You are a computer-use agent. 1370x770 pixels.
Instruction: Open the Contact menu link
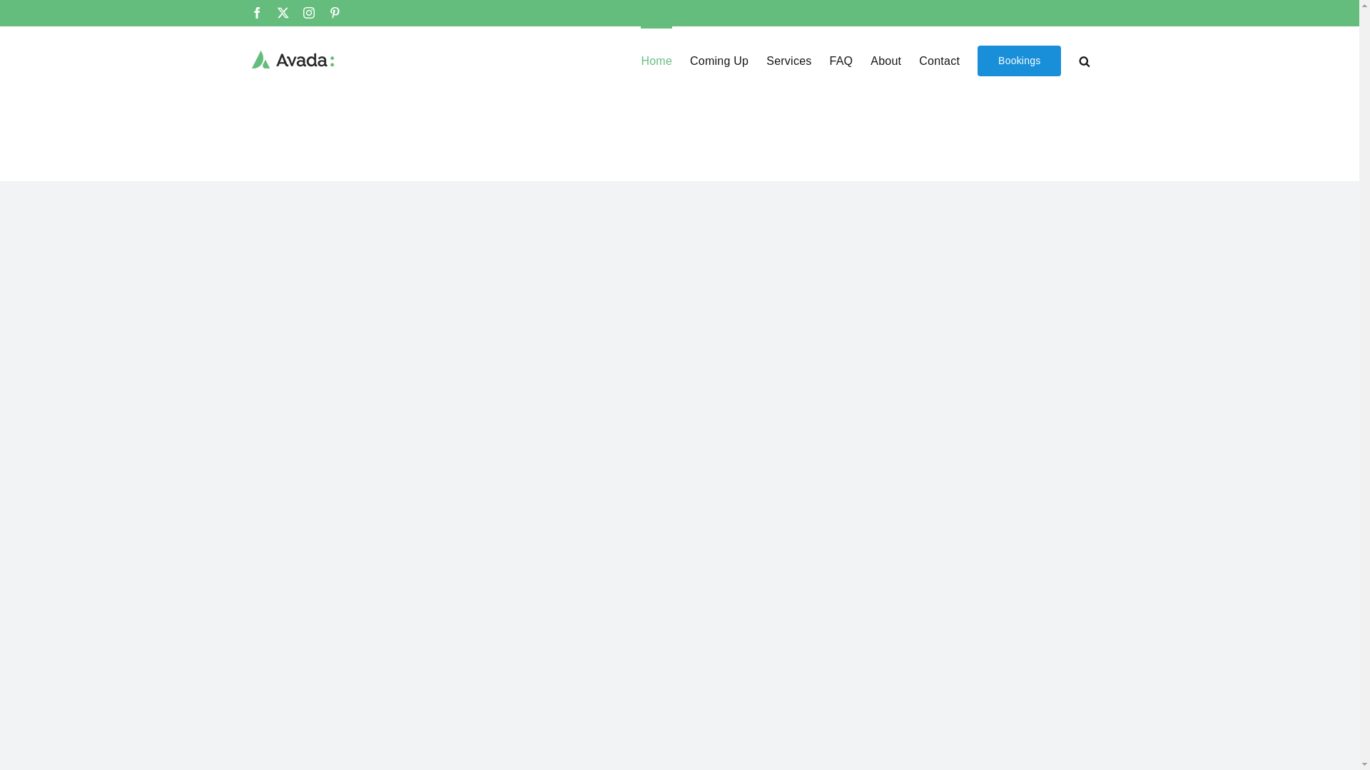click(939, 61)
